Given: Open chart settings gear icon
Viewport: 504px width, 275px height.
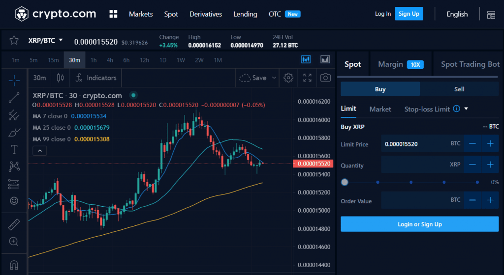Looking at the screenshot, I should tap(288, 78).
